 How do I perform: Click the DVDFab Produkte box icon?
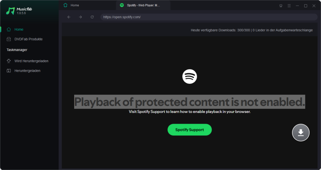click(9, 39)
